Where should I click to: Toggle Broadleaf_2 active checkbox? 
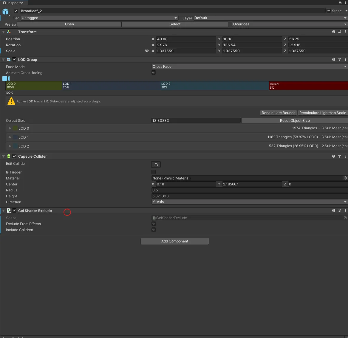tap(16, 11)
